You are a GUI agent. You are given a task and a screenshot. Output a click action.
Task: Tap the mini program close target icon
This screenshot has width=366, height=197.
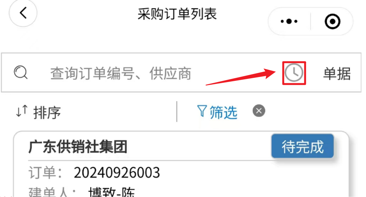click(x=332, y=21)
